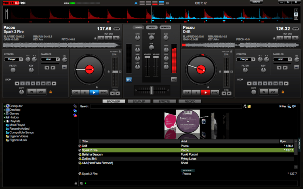Select waveform zoom level 1

pyautogui.click(x=296, y=10)
